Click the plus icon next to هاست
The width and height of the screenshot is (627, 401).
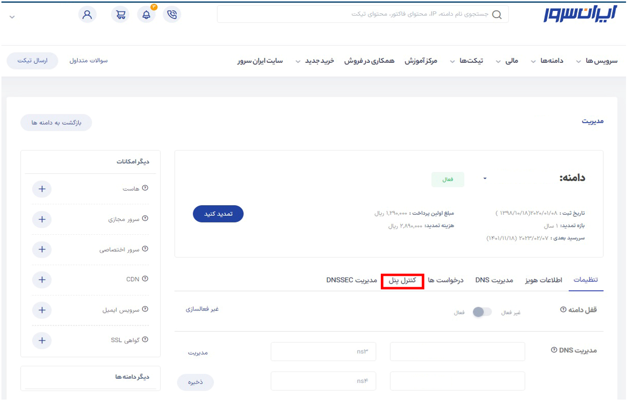click(x=42, y=189)
